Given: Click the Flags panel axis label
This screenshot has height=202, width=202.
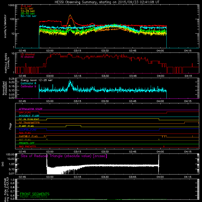Looking at the screenshot, I should pos(10,126).
